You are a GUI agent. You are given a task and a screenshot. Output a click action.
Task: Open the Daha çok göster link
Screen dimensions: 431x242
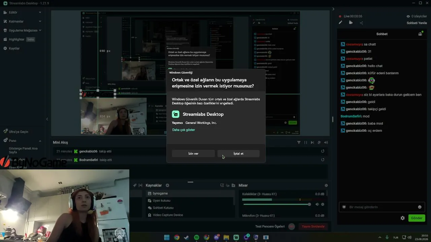[x=184, y=130]
